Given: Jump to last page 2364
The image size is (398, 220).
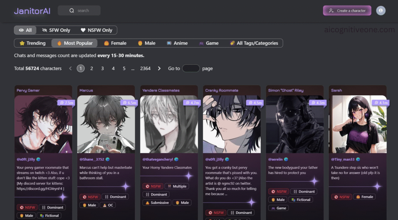Looking at the screenshot, I should tap(145, 69).
